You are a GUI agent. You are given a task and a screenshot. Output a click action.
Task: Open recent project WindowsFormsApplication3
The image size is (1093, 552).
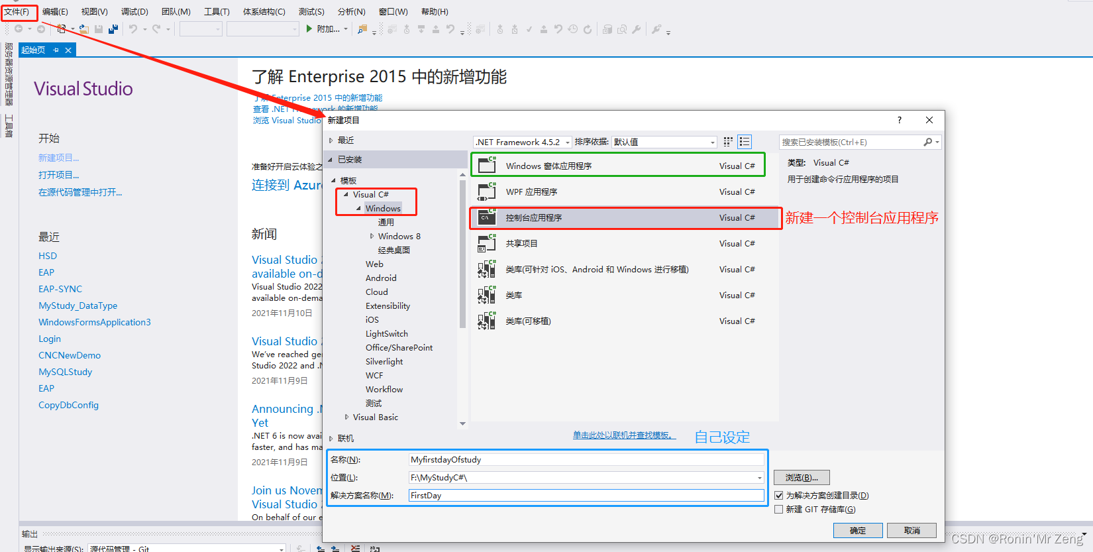pyautogui.click(x=95, y=322)
